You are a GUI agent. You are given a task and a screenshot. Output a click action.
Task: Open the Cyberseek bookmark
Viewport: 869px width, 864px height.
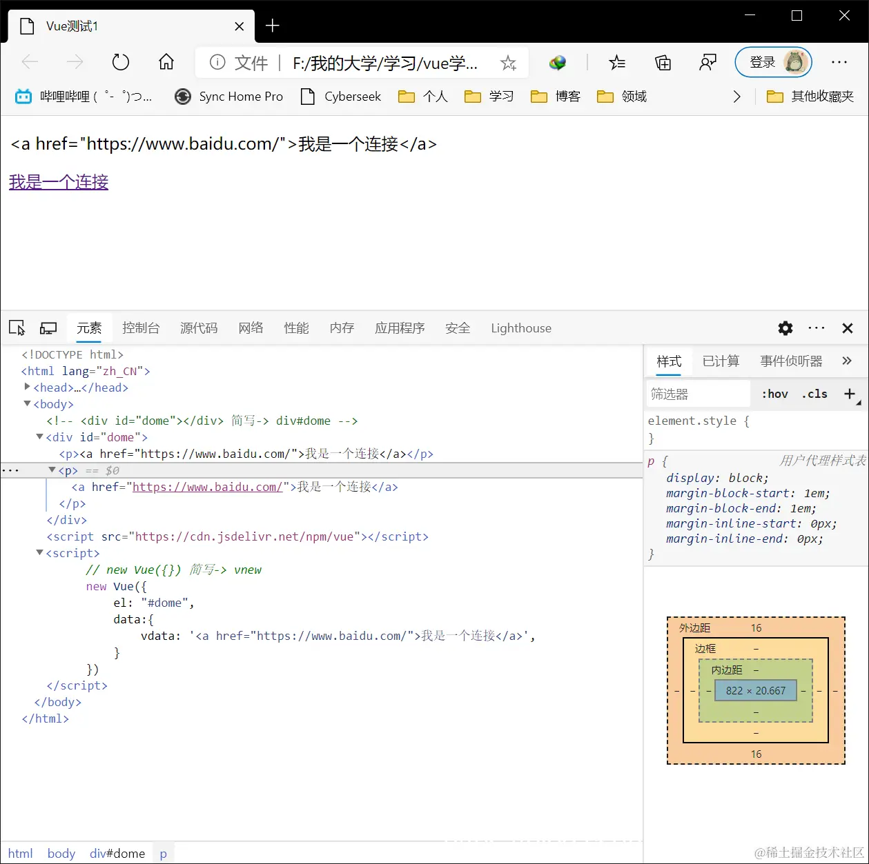341,97
